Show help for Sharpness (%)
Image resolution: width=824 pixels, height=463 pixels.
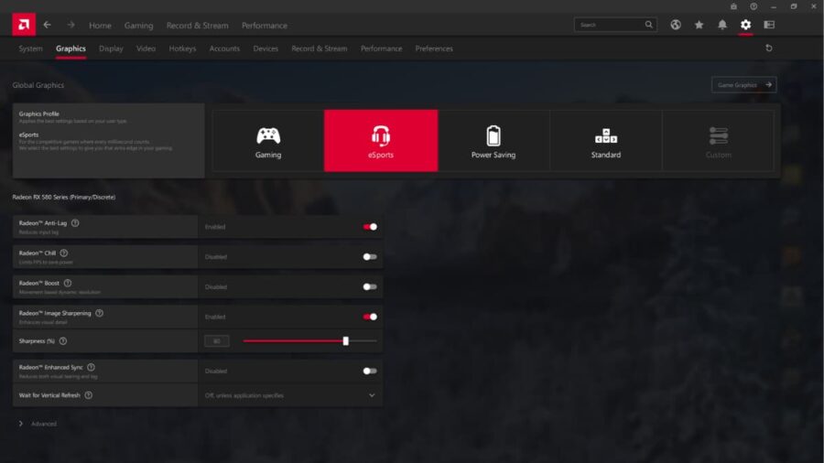click(63, 341)
